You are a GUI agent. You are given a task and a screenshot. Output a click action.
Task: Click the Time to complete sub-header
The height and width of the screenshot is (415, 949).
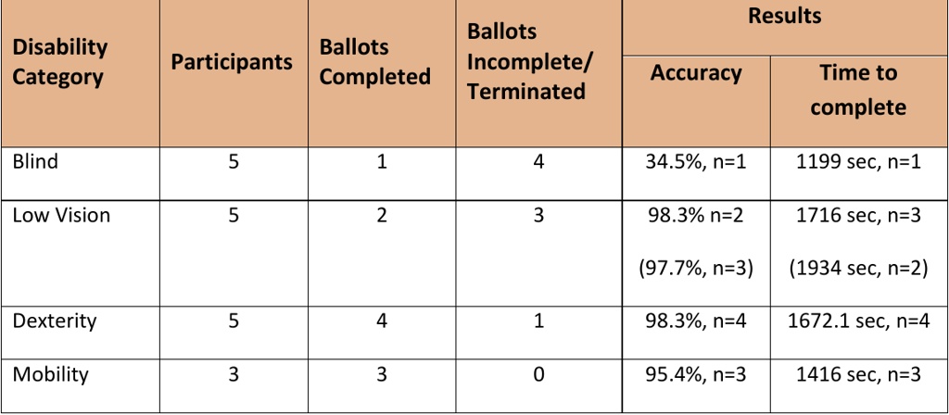(858, 90)
